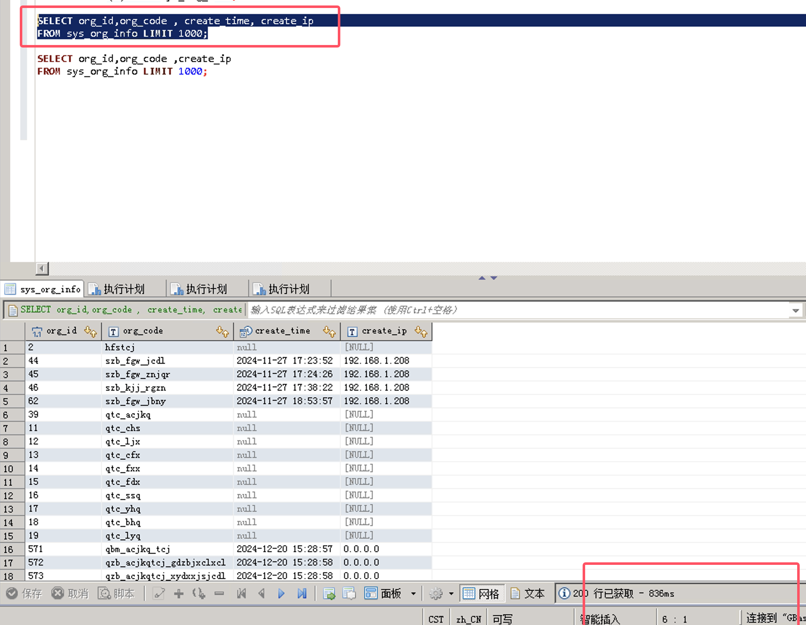Image resolution: width=806 pixels, height=625 pixels.
Task: Click the 可写 writable status indicator
Action: click(503, 619)
